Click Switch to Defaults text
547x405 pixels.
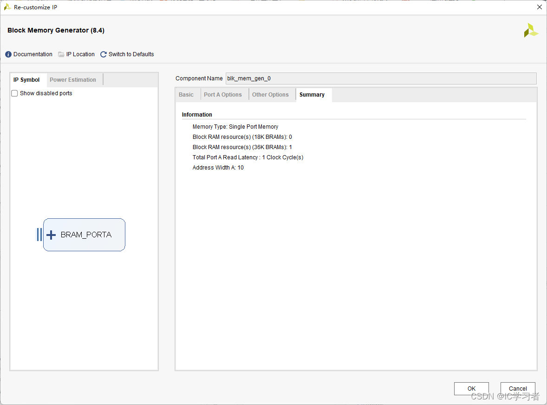tap(131, 54)
